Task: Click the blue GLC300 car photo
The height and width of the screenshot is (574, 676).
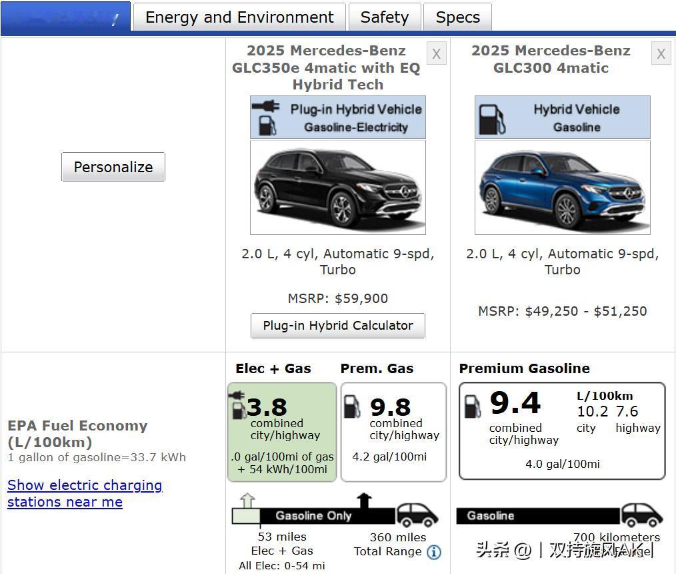Action: (x=562, y=188)
